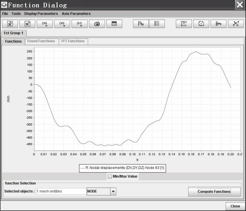The image size is (246, 211).
Task: Open the Axis Parameters menu
Action: click(76, 14)
